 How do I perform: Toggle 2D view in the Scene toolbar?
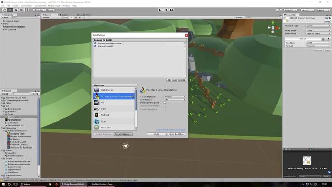pos(66,17)
